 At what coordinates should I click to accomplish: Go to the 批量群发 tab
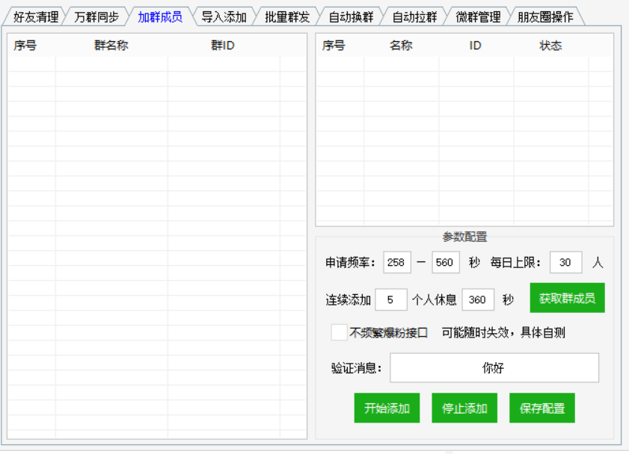coord(287,17)
